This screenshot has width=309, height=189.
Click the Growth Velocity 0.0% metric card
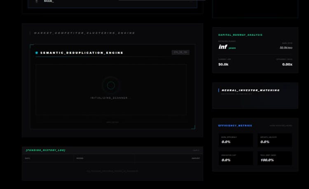coord(274,140)
